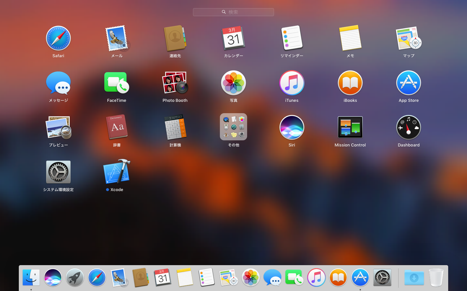Launch Siri from Launchpad grid
Viewport: 467px width, 291px height.
292,128
